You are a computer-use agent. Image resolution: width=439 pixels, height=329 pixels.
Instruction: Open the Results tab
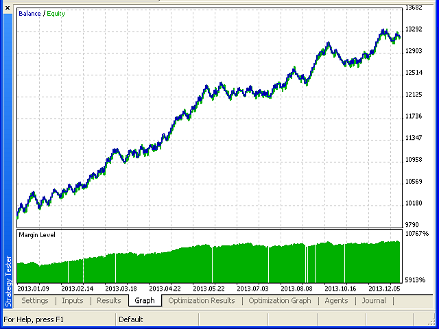coord(109,300)
